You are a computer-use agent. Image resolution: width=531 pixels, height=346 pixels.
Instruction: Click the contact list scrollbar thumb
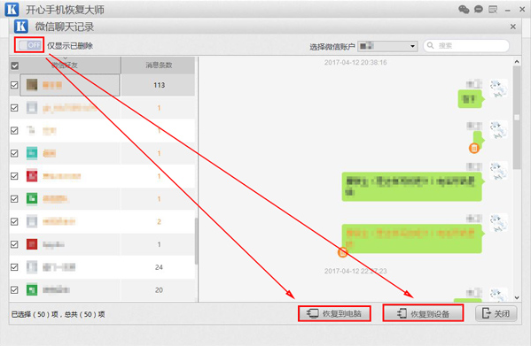(196, 242)
